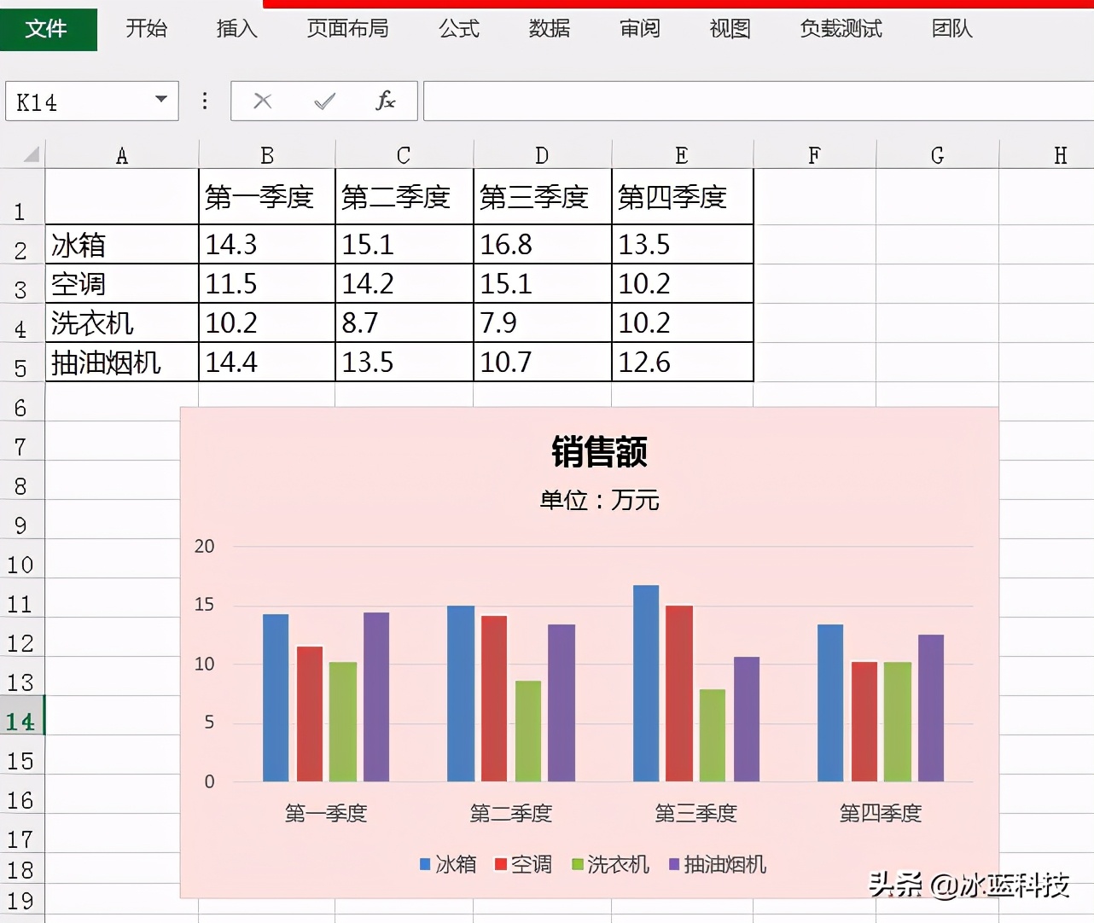Click the Name Box showing K14
The height and width of the screenshot is (923, 1094).
tap(92, 102)
